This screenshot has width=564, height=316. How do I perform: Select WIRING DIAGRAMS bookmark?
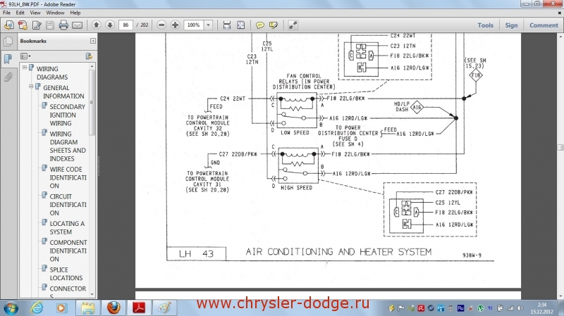click(52, 73)
